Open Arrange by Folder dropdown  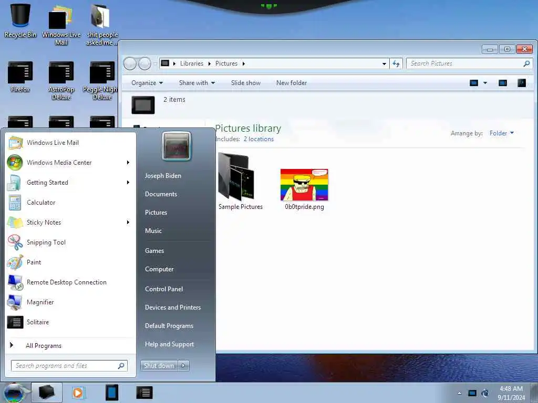[502, 133]
